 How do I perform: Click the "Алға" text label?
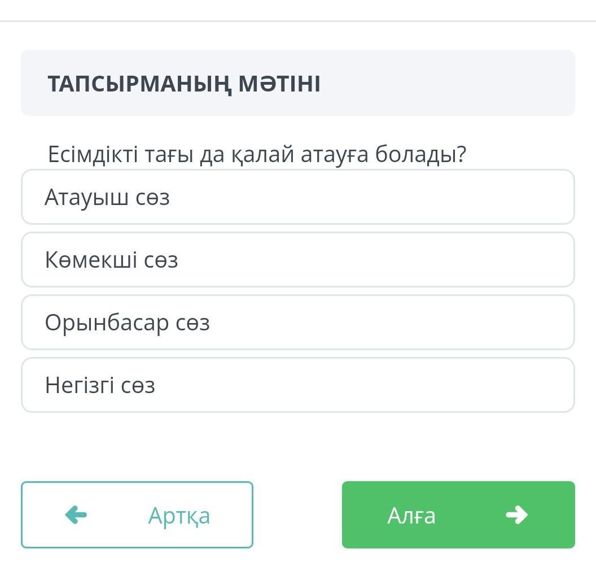[x=411, y=515]
